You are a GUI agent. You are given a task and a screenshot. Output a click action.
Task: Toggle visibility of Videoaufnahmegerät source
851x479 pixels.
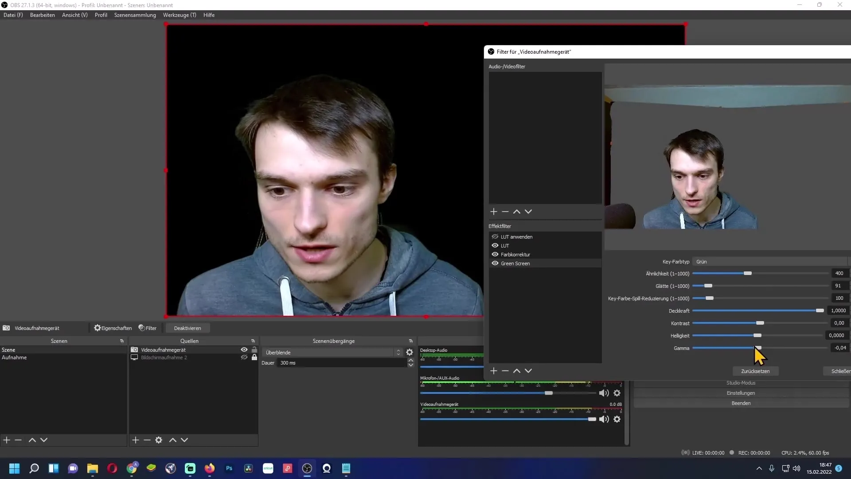(244, 350)
